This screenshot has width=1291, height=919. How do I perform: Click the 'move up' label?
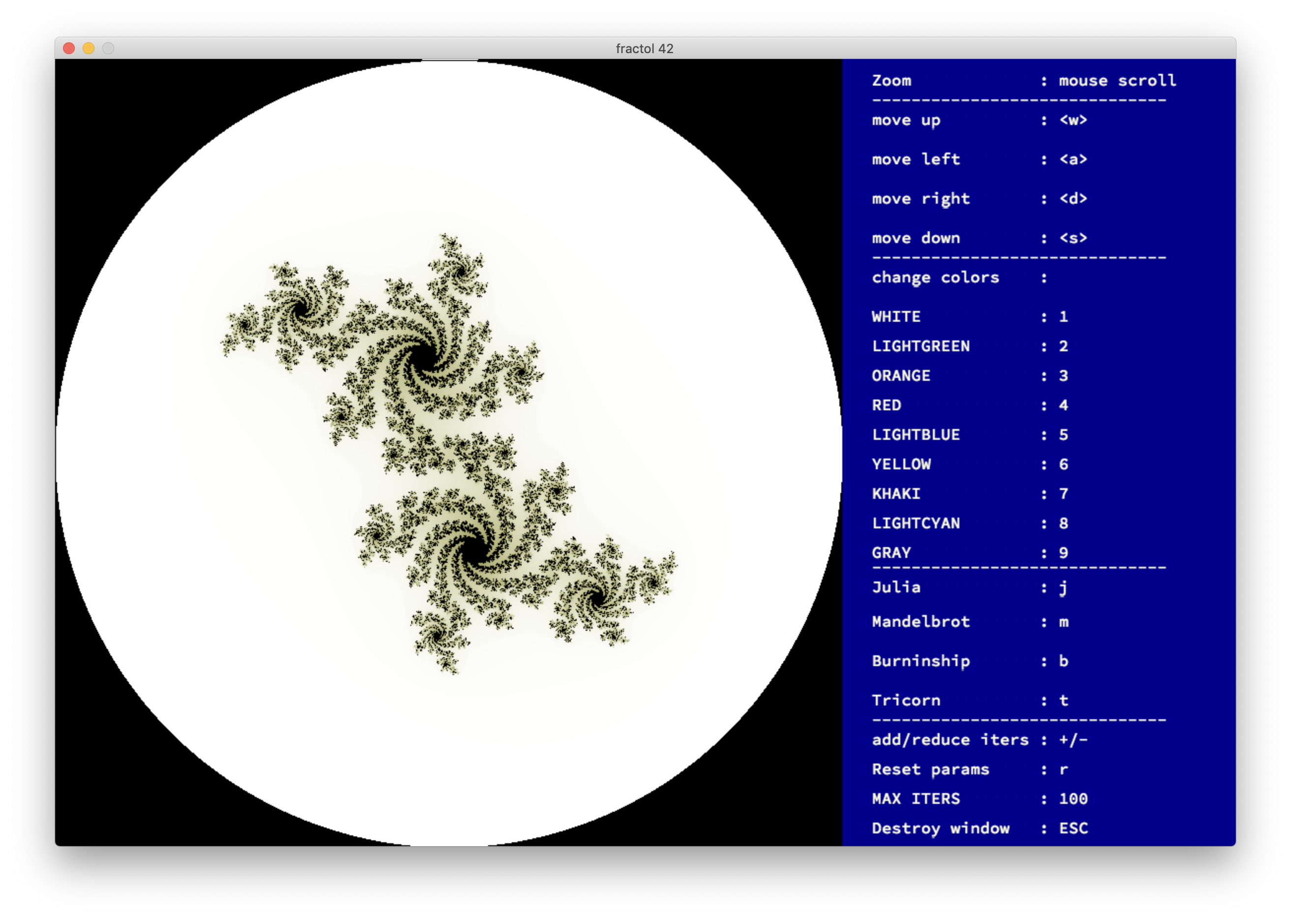906,121
